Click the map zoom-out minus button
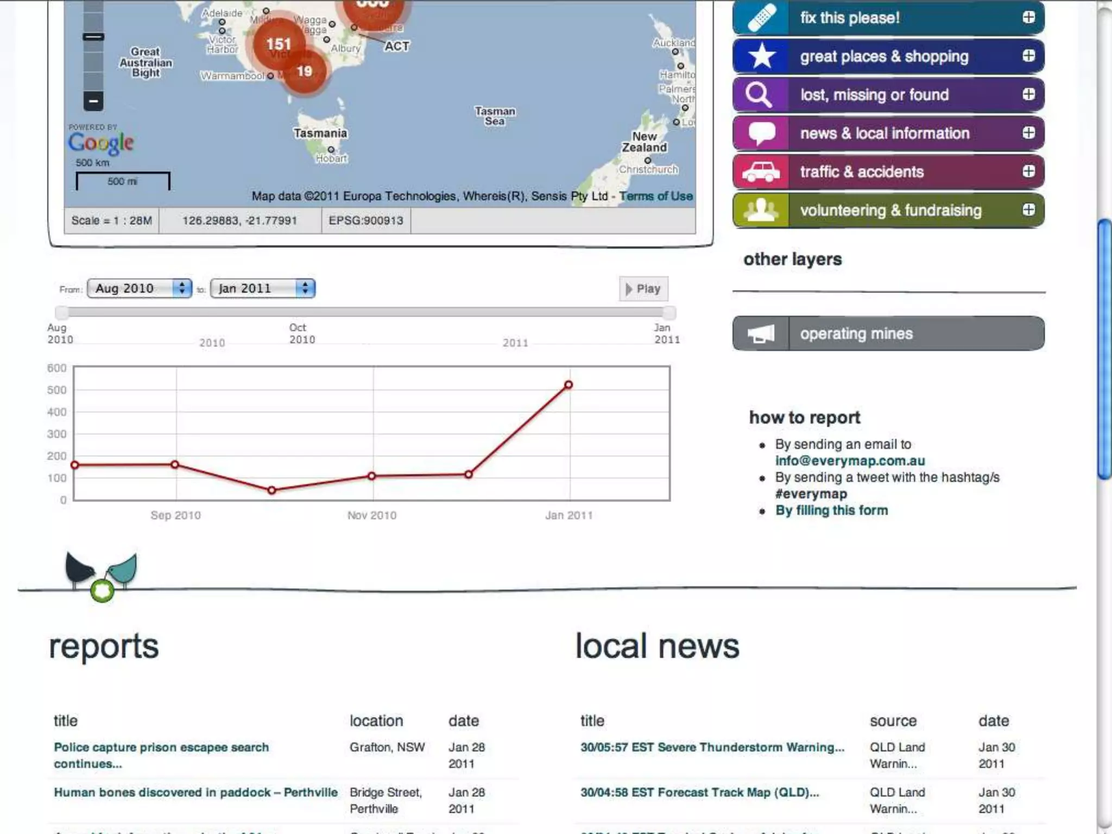This screenshot has width=1112, height=834. click(x=93, y=101)
